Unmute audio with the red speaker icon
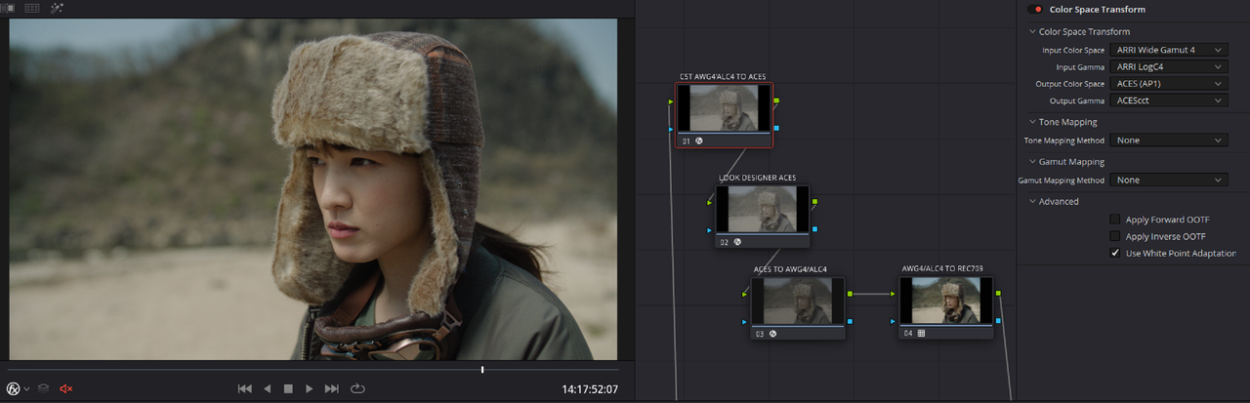 (x=66, y=388)
